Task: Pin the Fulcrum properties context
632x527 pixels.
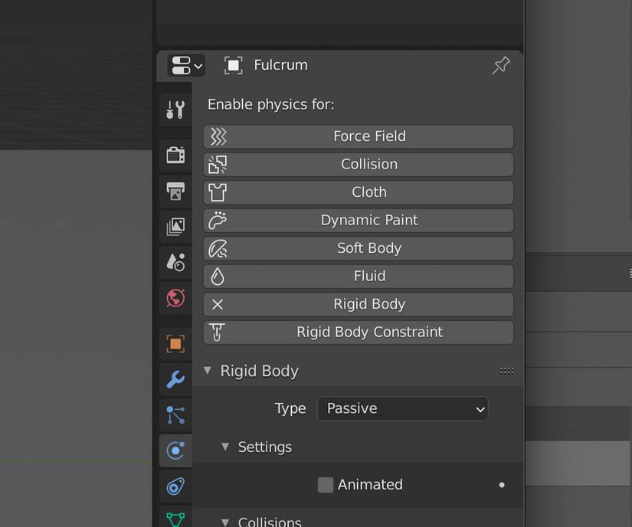Action: [x=501, y=65]
